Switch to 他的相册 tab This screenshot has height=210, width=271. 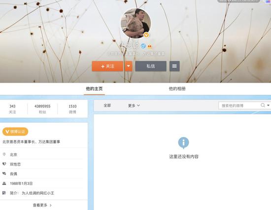tap(177, 89)
